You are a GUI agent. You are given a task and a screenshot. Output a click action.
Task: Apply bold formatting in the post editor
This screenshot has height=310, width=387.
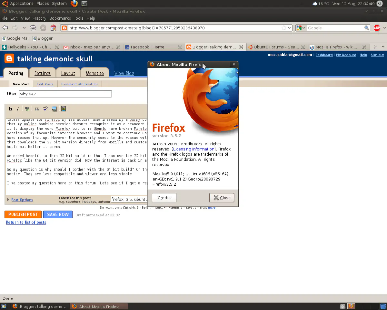pyautogui.click(x=11, y=109)
